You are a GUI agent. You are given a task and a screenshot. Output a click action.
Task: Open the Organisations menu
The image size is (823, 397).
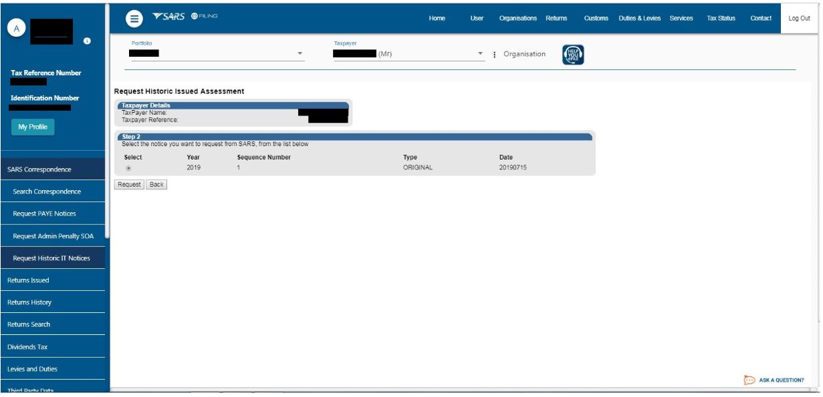518,19
